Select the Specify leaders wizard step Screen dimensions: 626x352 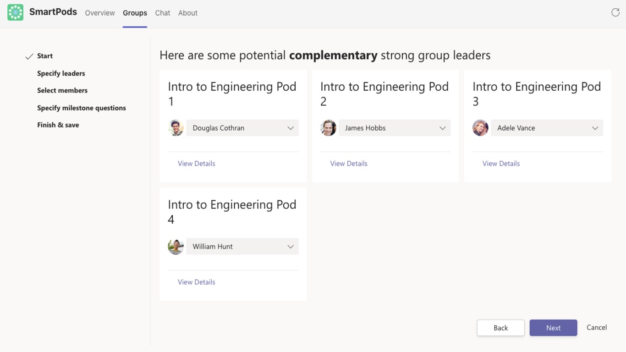(x=61, y=73)
